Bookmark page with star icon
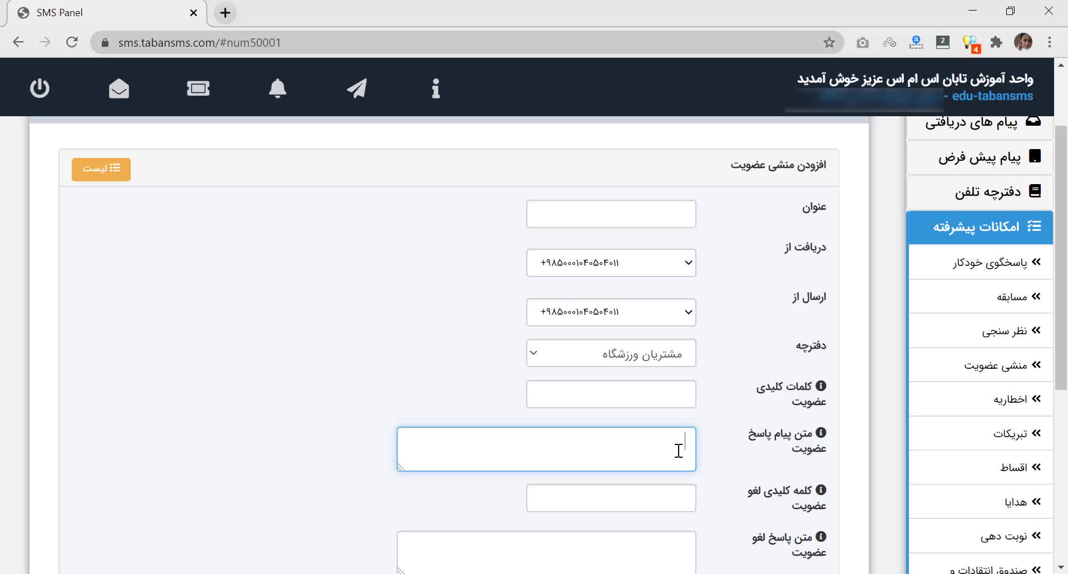This screenshot has height=574, width=1068. tap(829, 43)
